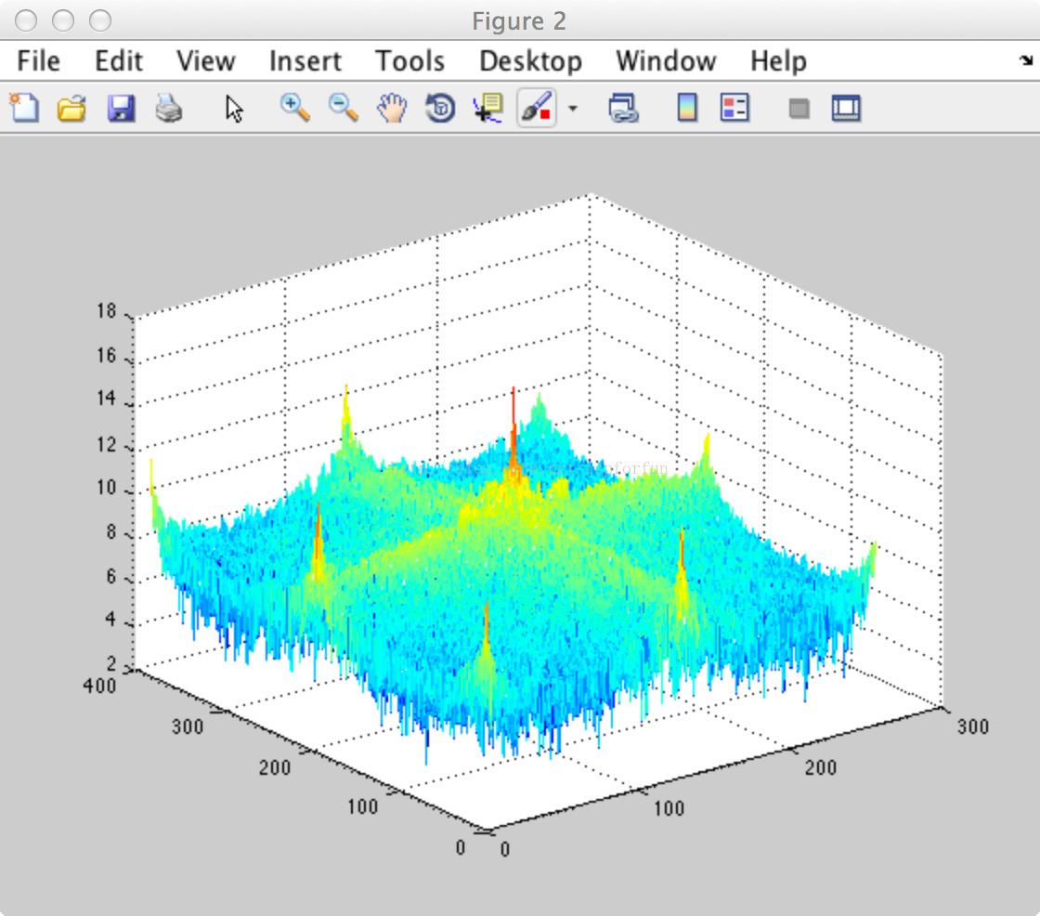This screenshot has height=916, width=1040.
Task: Click the dock figure arrow at top right
Action: coord(1025,60)
